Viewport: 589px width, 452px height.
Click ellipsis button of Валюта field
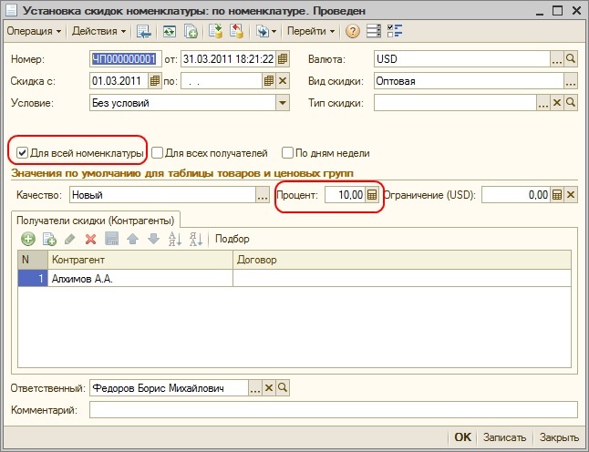click(557, 59)
